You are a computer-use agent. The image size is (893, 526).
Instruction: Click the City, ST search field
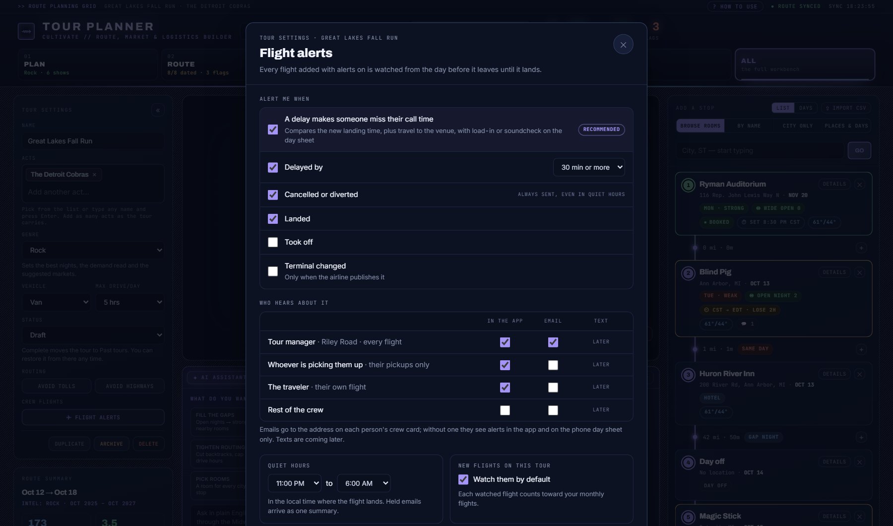(x=760, y=150)
